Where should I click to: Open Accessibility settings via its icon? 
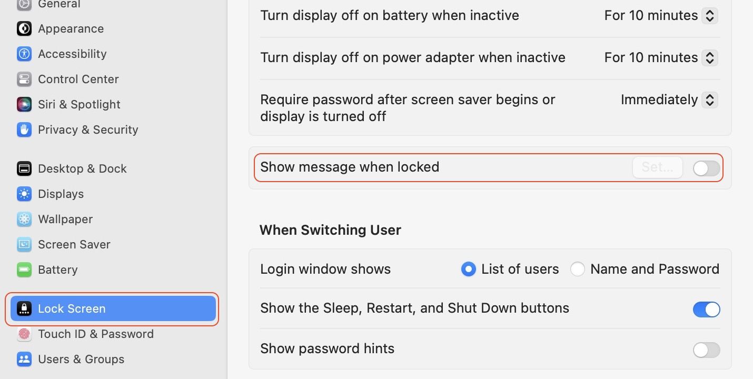pyautogui.click(x=24, y=54)
